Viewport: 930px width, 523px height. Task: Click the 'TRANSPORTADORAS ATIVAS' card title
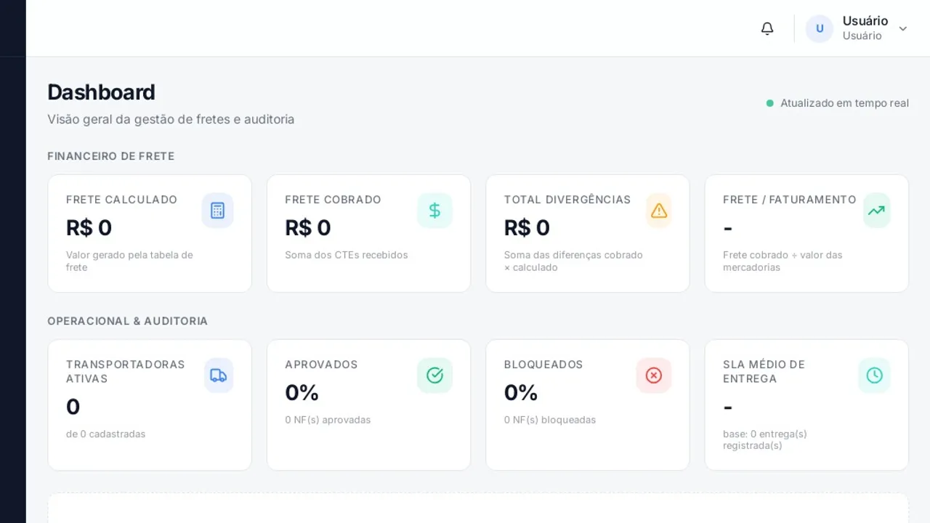tap(126, 371)
